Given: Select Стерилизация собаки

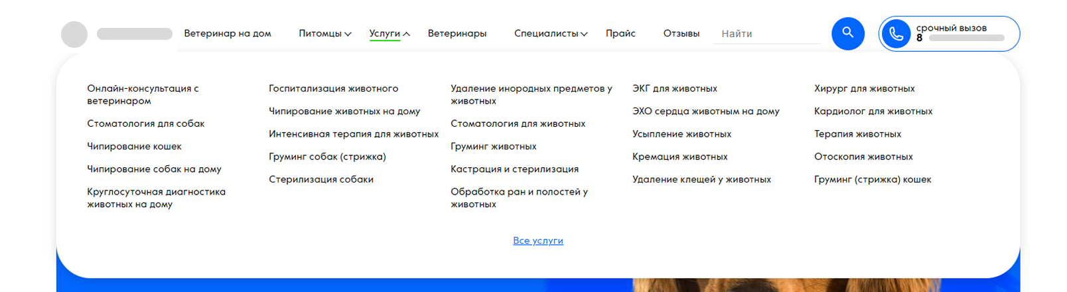Looking at the screenshot, I should pyautogui.click(x=321, y=179).
